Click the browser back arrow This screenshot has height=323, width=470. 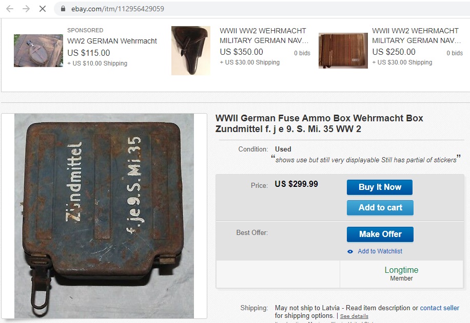[x=10, y=9]
